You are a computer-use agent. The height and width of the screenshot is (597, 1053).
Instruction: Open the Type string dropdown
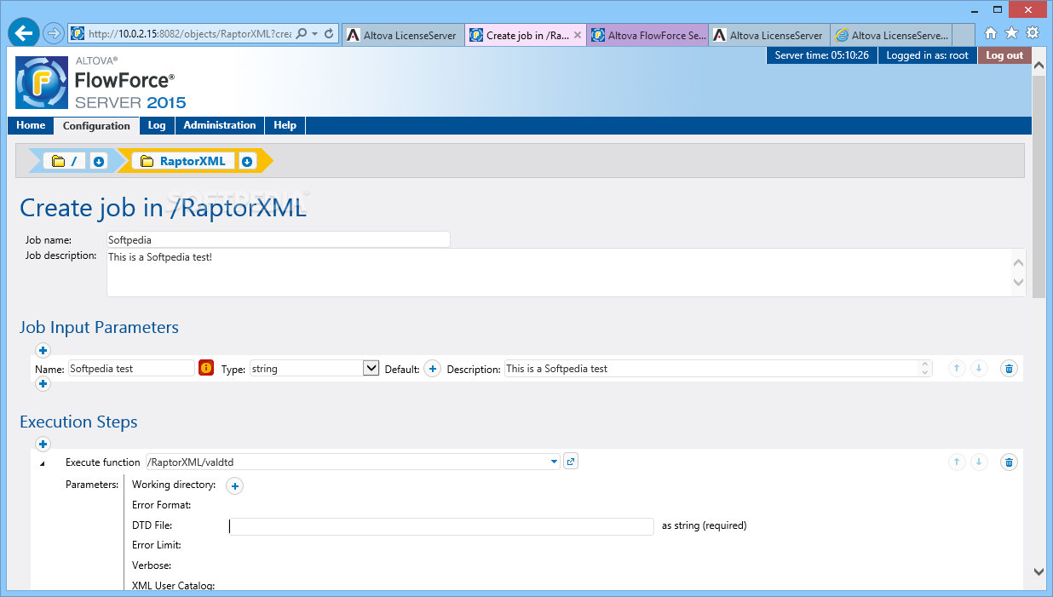click(371, 368)
